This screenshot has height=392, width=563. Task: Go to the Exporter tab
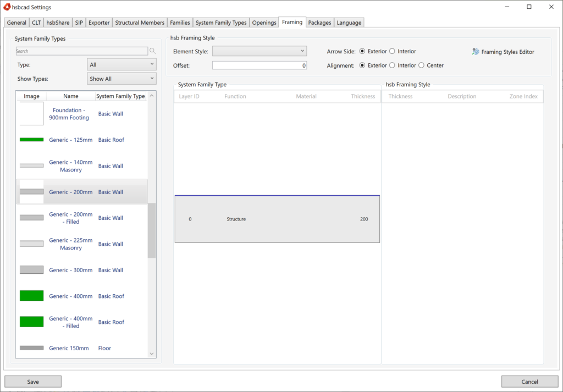[x=99, y=23]
